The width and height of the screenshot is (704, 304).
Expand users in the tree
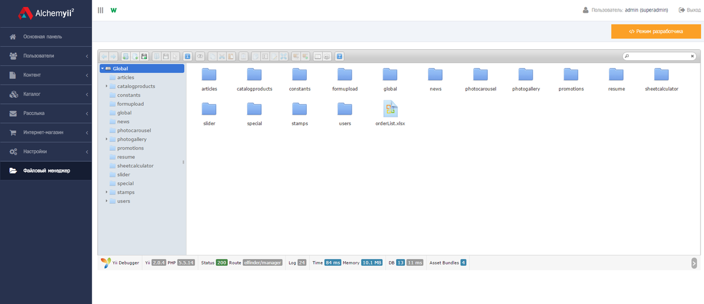point(106,201)
